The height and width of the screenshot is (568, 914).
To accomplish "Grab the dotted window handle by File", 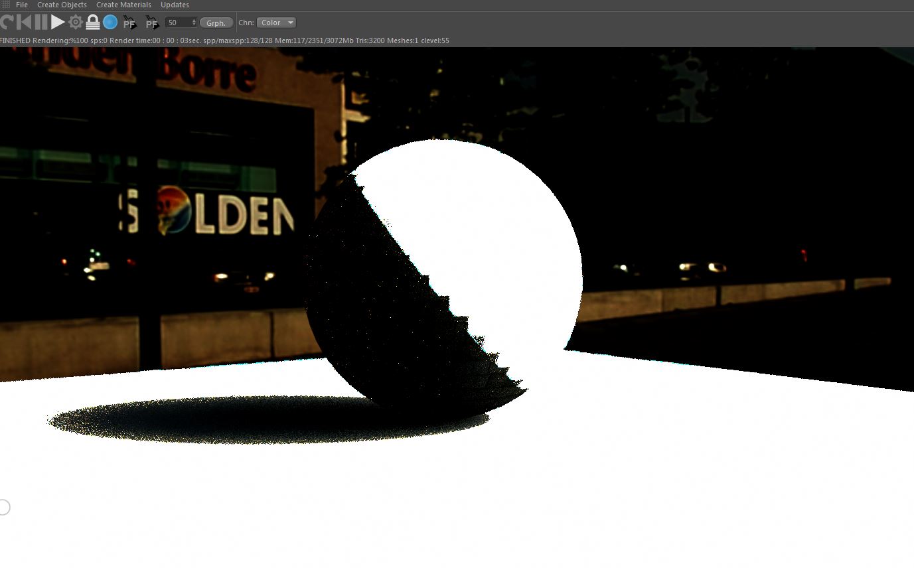I will click(x=6, y=5).
